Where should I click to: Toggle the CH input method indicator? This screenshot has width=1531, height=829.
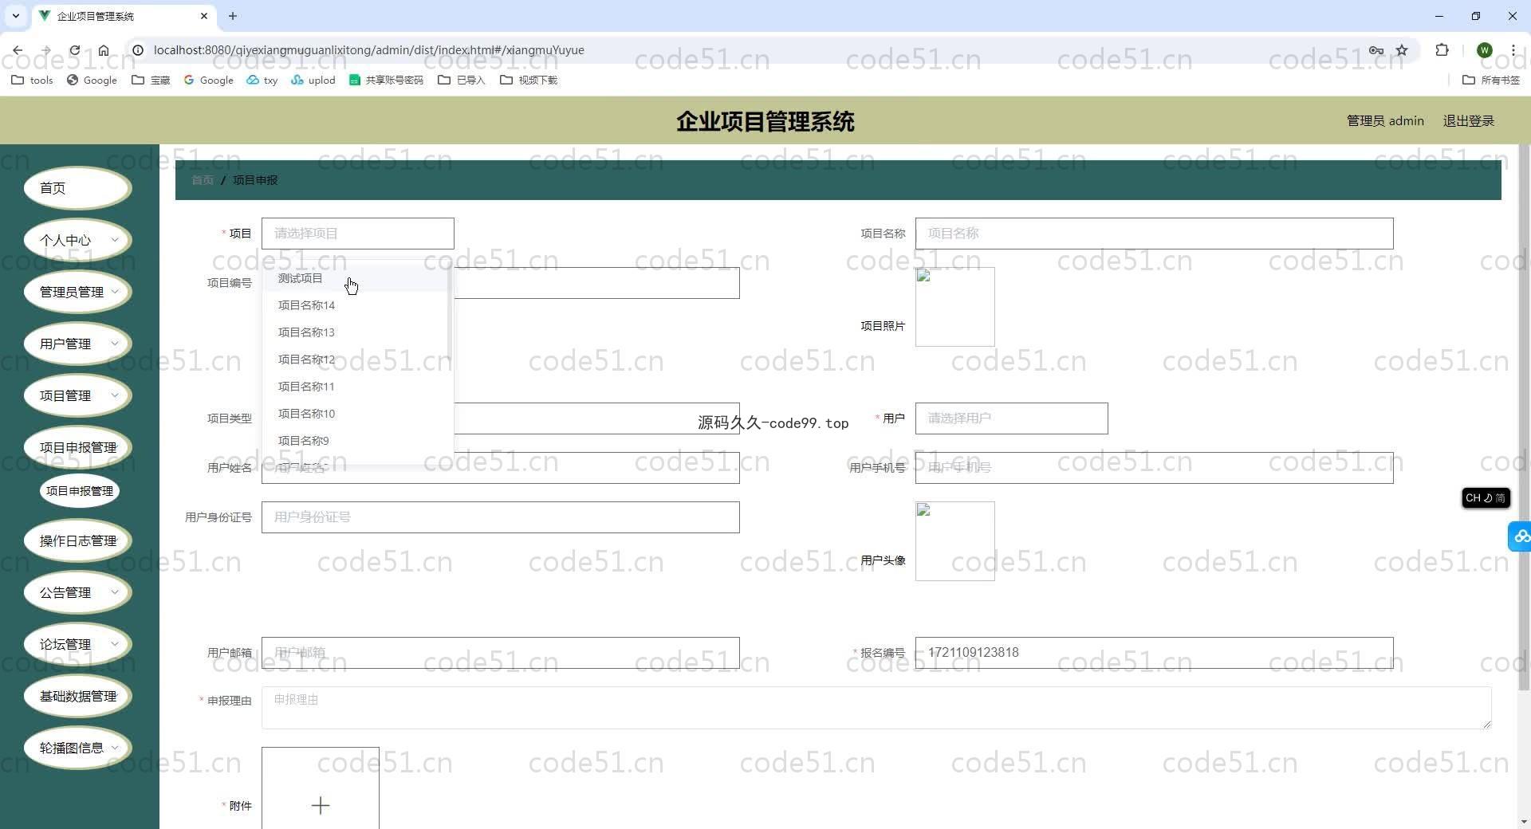click(1486, 498)
